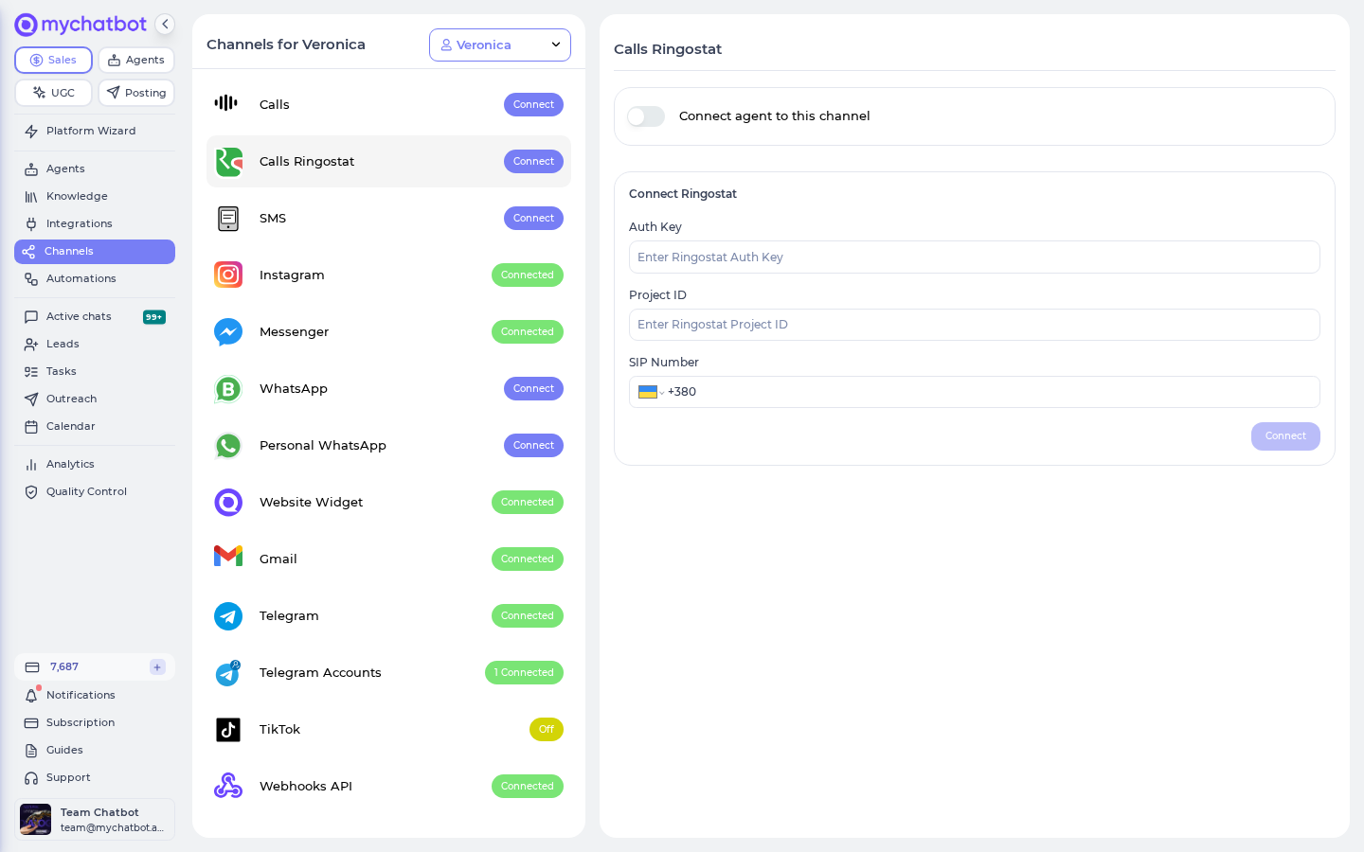The width and height of the screenshot is (1364, 852).
Task: Click the 99+ badge on Active chats
Action: pos(154,317)
